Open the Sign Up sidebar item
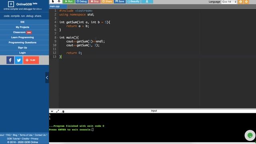 pos(22,48)
